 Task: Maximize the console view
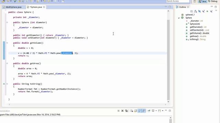click(x=170, y=111)
